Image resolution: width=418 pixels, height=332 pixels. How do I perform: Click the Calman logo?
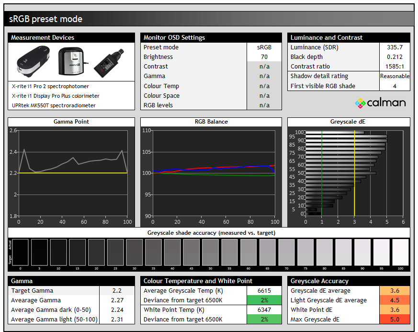(x=380, y=103)
